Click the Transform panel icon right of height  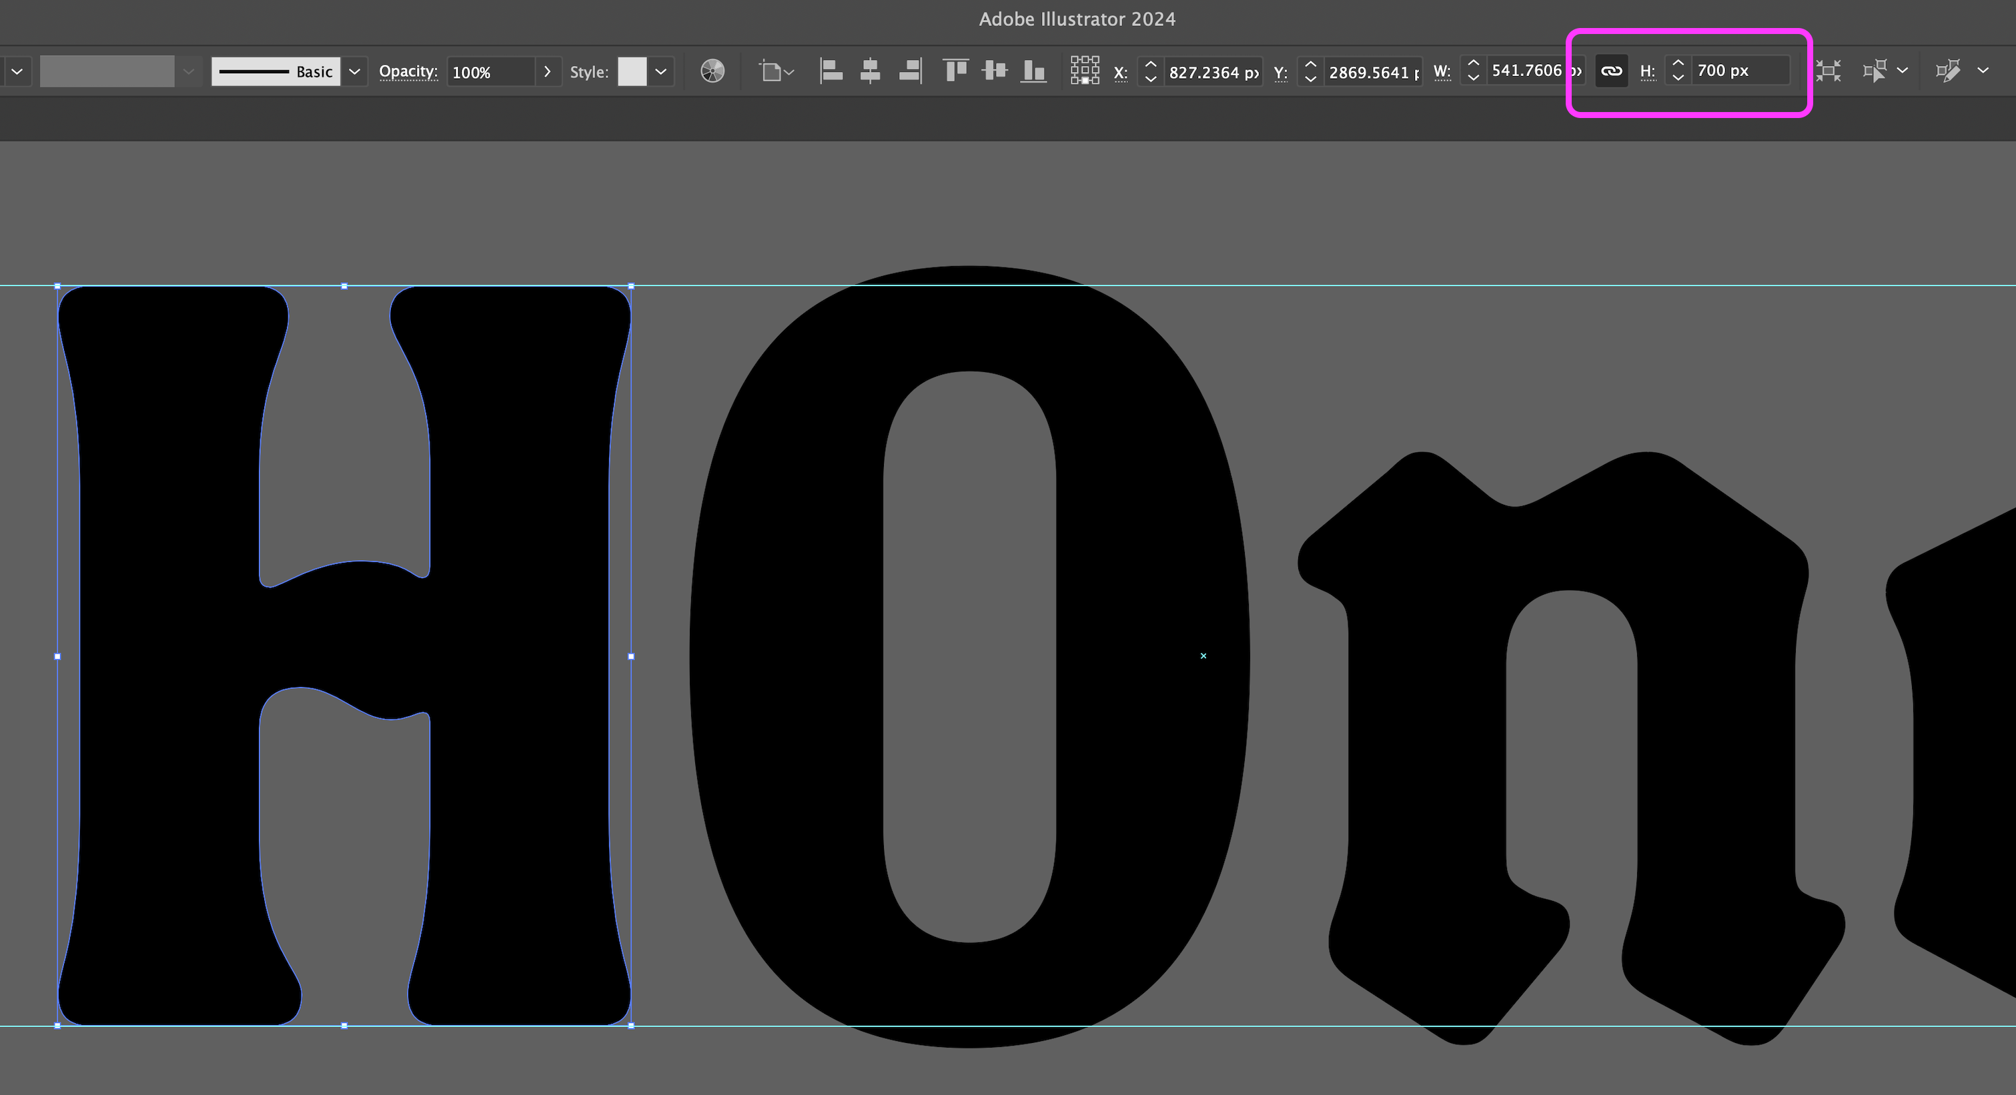[x=1828, y=71]
